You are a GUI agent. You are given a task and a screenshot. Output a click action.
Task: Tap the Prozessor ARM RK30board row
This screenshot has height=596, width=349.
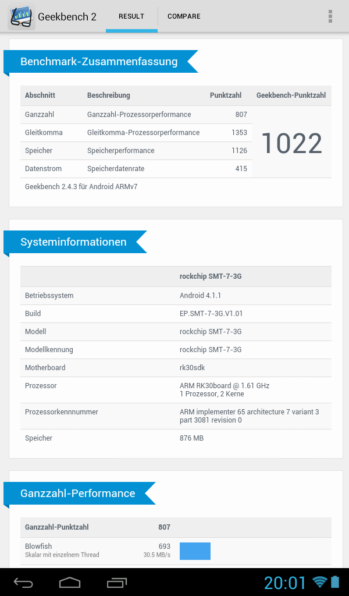tap(176, 390)
